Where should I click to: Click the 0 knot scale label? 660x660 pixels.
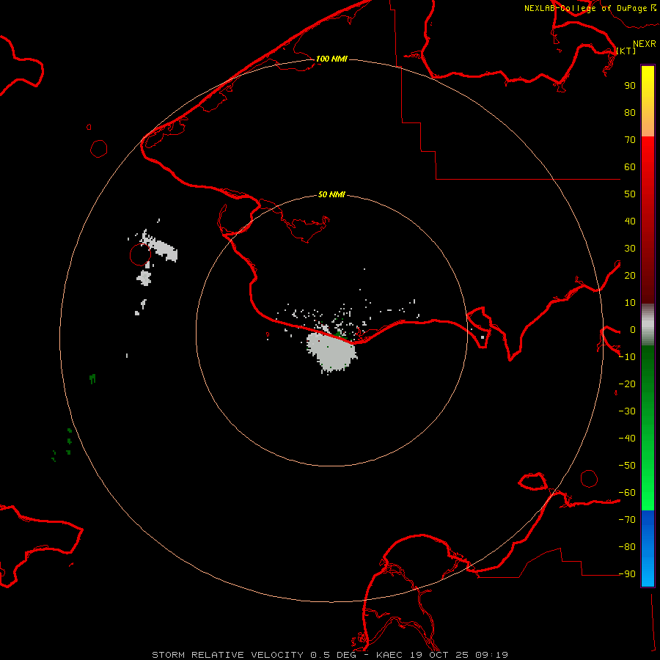pos(633,330)
